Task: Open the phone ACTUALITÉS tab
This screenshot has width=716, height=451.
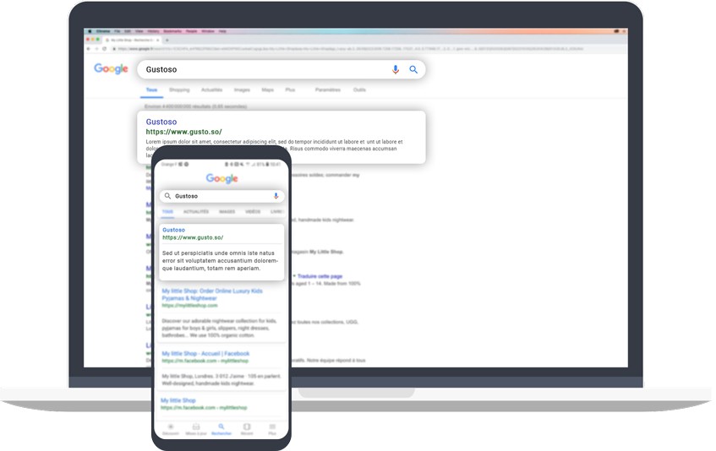Action: coord(196,212)
